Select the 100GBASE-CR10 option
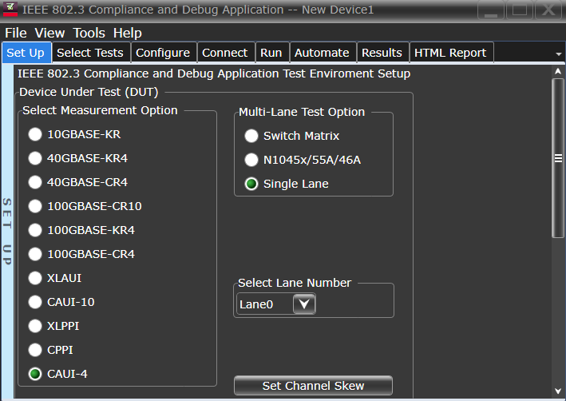Viewport: 566px width, 401px height. (x=35, y=206)
